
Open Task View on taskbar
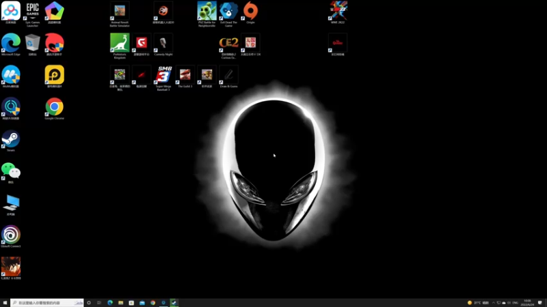point(99,303)
